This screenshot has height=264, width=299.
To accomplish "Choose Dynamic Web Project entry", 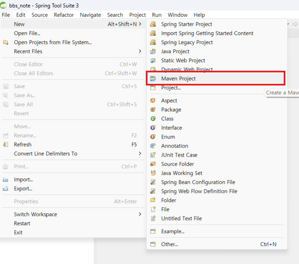I will [187, 69].
